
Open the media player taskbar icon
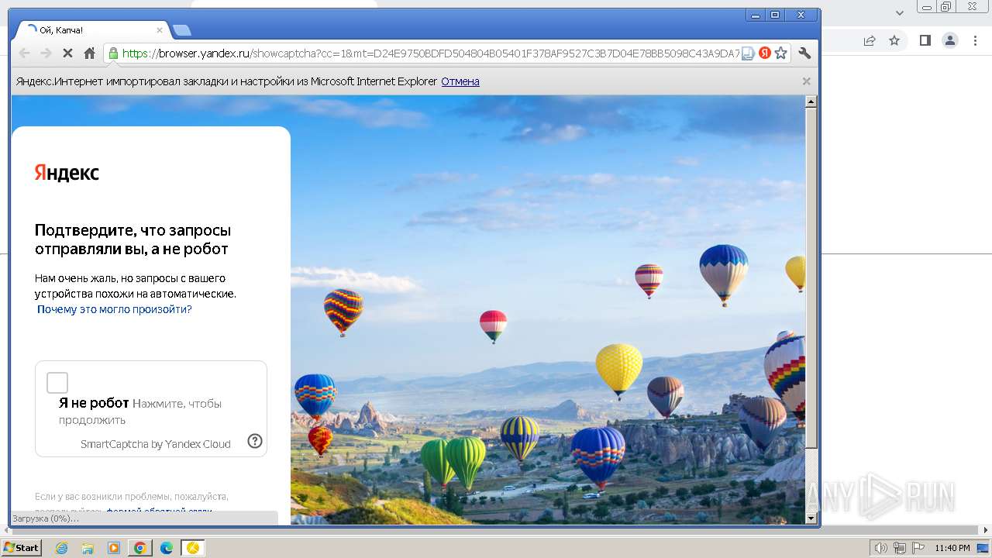click(x=114, y=548)
